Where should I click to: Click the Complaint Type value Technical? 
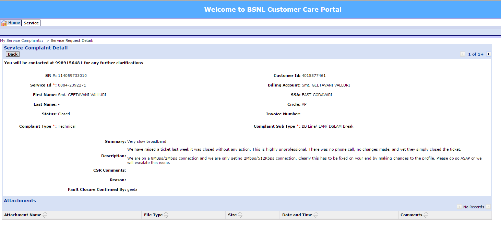click(x=67, y=126)
